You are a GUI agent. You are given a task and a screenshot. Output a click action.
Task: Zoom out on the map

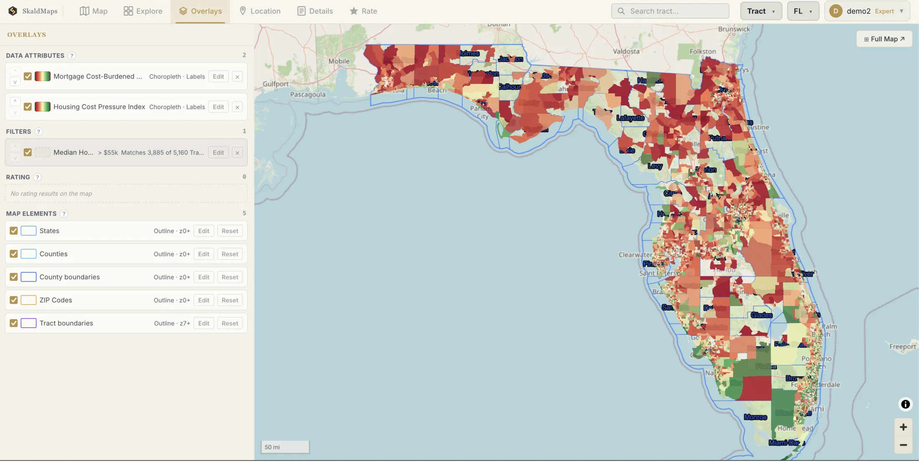tap(903, 445)
